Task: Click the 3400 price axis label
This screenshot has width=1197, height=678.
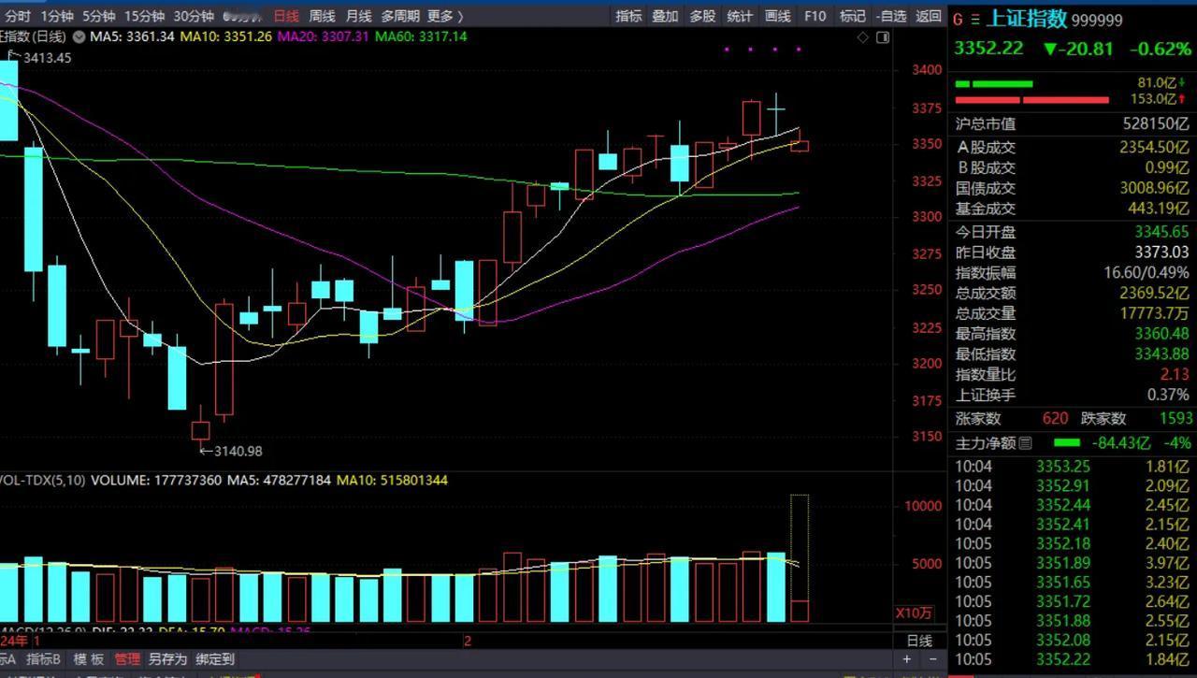Action: (x=927, y=70)
